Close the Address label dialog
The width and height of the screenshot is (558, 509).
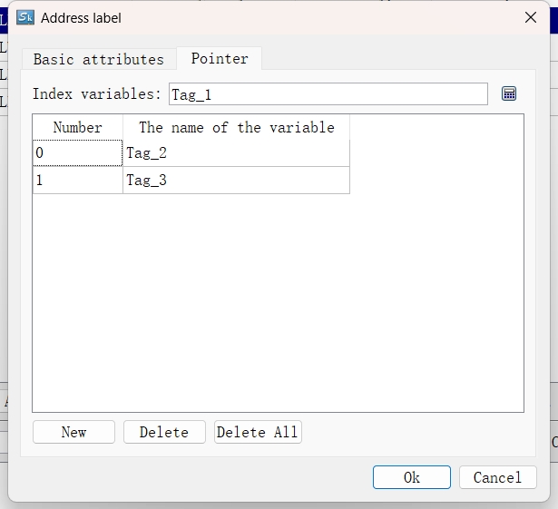click(x=531, y=17)
